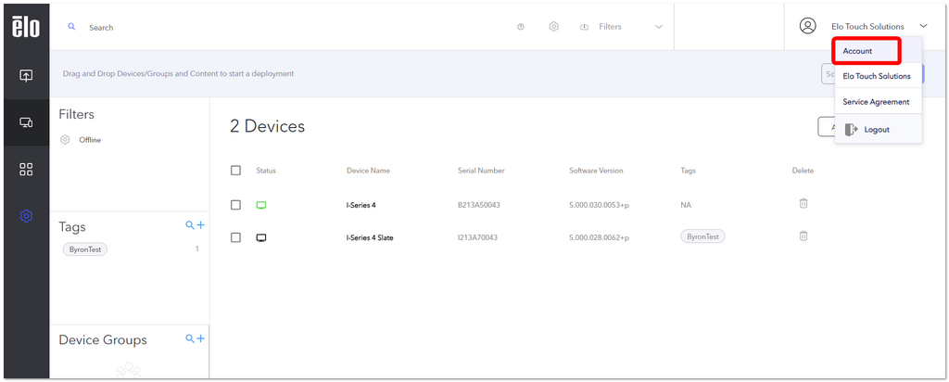Image resolution: width=949 pixels, height=382 pixels.
Task: Toggle the select-all devices checkbox in header
Action: pyautogui.click(x=235, y=171)
